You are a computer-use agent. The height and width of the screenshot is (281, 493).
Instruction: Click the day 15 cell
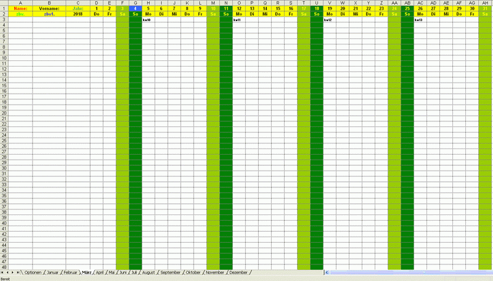point(278,9)
